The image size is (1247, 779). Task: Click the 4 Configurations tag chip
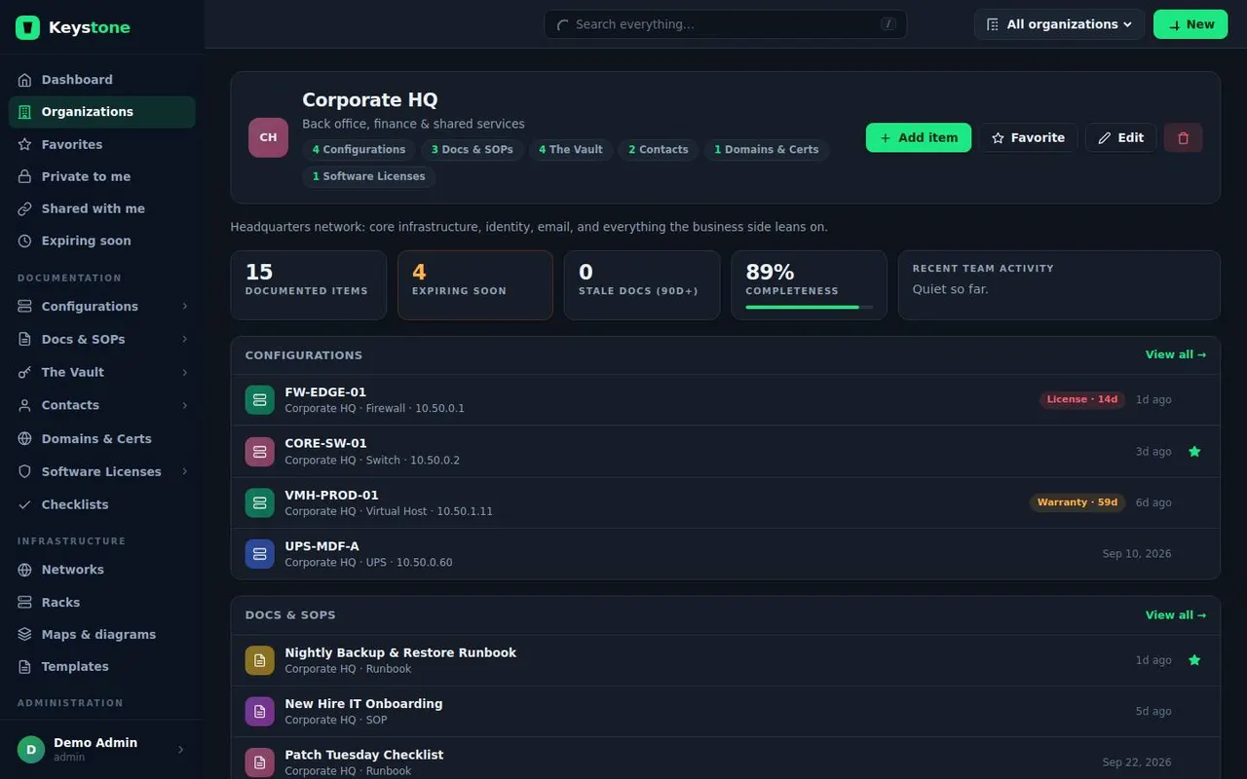pyautogui.click(x=359, y=150)
